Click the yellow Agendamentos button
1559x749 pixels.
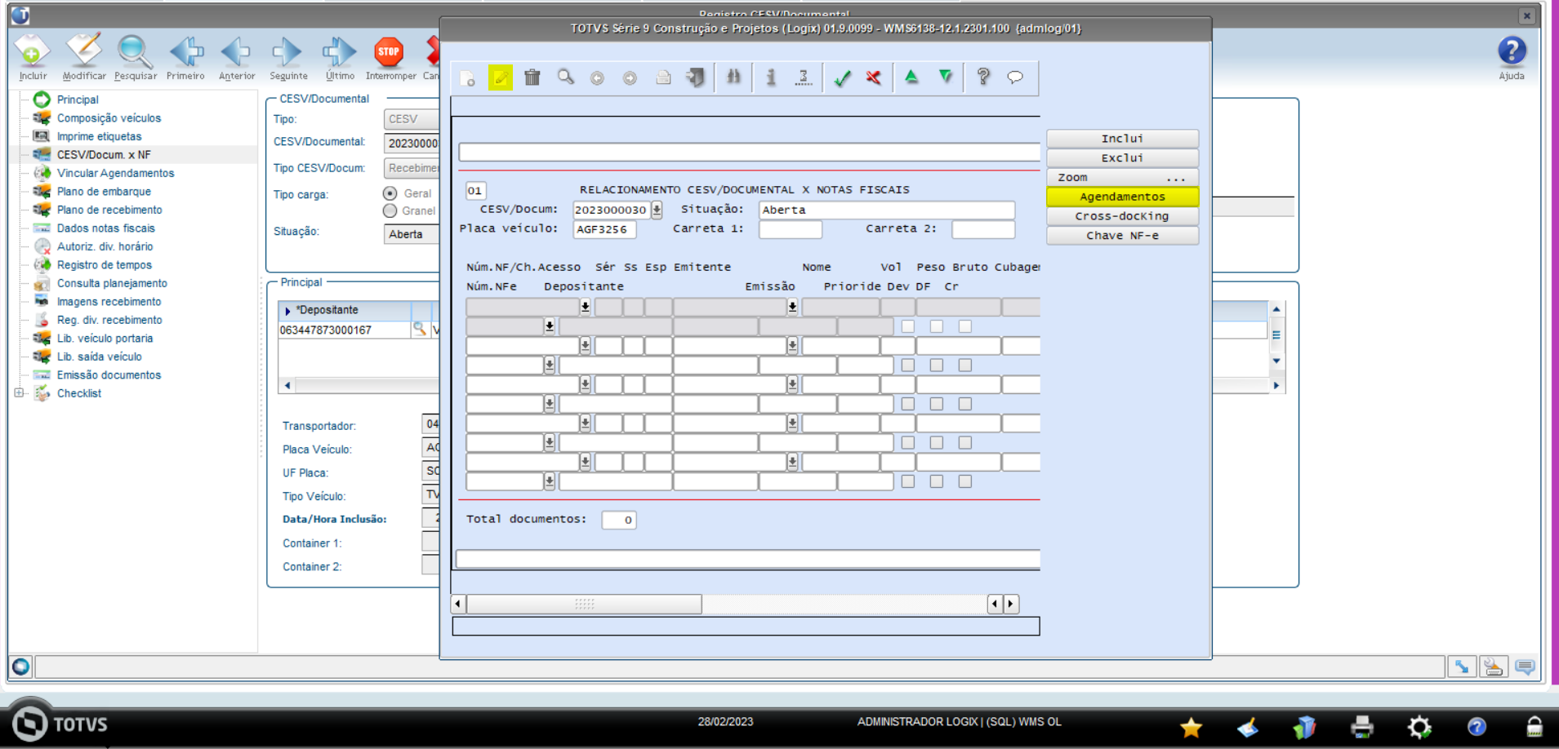[x=1122, y=197]
